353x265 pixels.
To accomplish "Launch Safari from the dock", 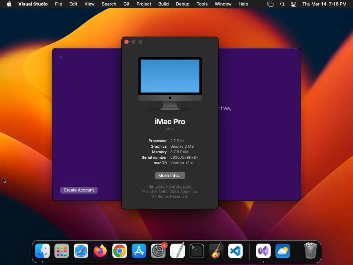I will pos(81,251).
